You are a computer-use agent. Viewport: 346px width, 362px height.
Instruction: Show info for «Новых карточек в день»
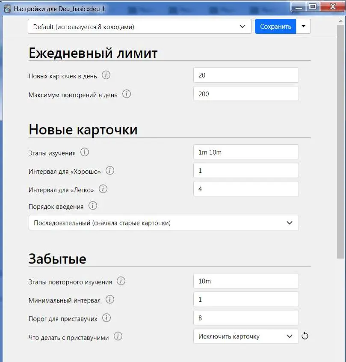coord(106,75)
